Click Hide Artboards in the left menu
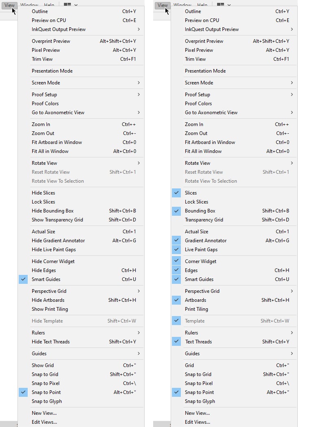The width and height of the screenshot is (312, 427). 48,300
